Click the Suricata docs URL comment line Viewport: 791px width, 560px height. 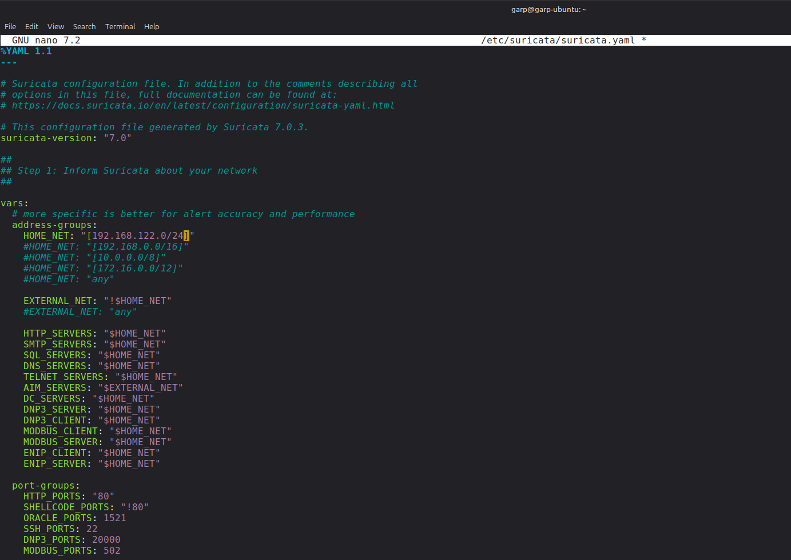tap(198, 106)
